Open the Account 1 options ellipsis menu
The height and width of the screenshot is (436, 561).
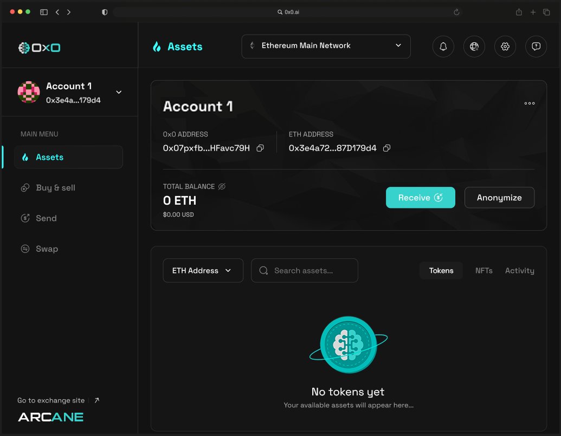click(529, 103)
